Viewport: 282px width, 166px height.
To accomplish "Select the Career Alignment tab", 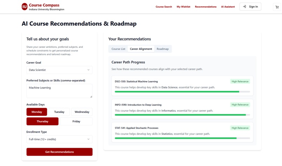I will click(x=141, y=49).
